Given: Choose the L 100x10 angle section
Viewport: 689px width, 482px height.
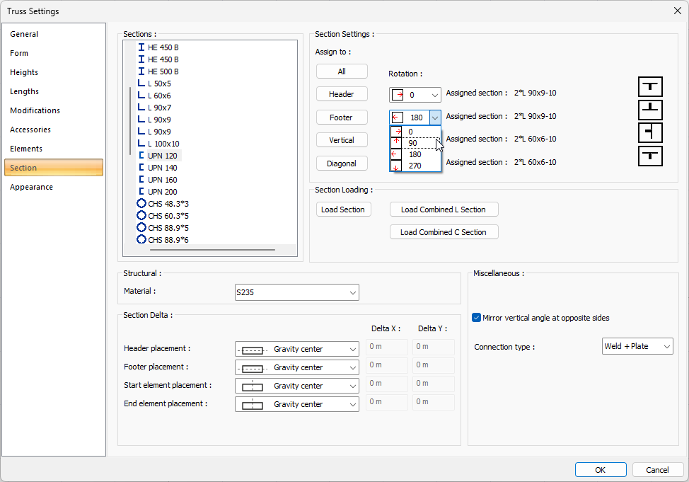Looking at the screenshot, I should [x=163, y=144].
